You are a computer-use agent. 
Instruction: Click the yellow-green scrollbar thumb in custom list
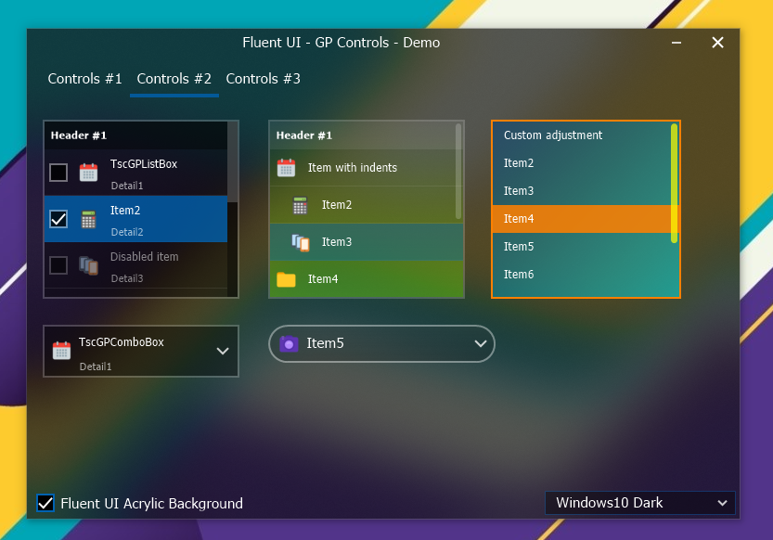pos(674,184)
